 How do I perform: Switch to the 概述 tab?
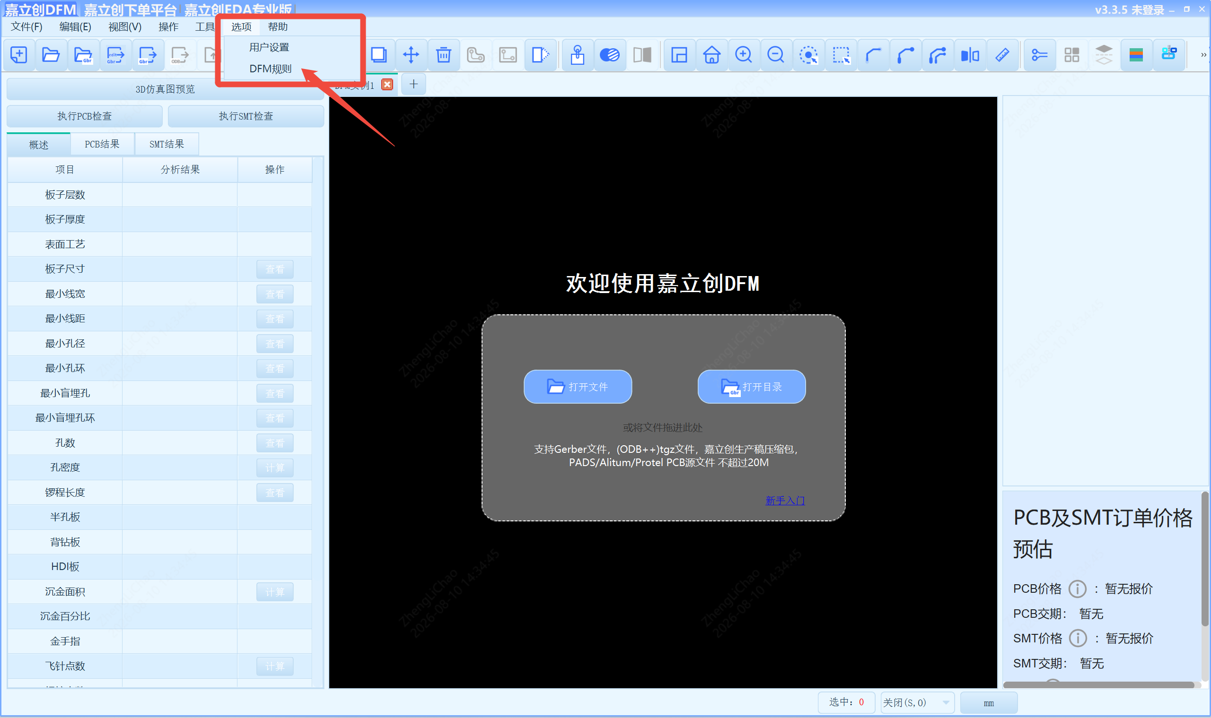coord(39,145)
